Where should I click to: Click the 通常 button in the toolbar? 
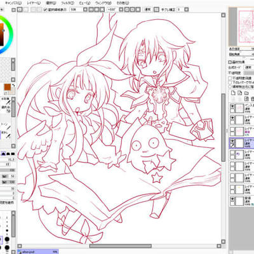[x=147, y=10]
